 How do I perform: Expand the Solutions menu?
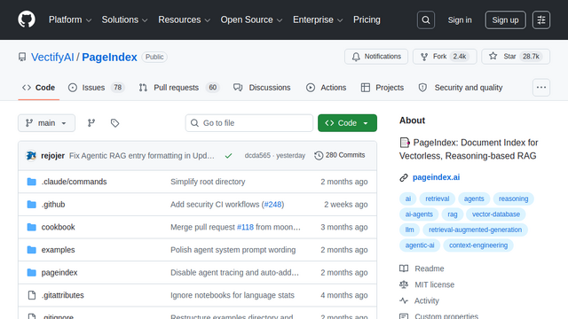(x=124, y=19)
